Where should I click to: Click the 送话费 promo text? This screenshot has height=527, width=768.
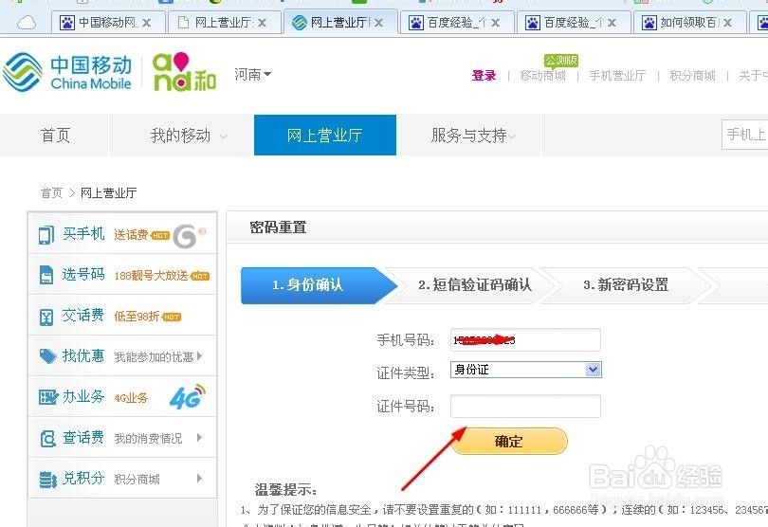click(131, 235)
